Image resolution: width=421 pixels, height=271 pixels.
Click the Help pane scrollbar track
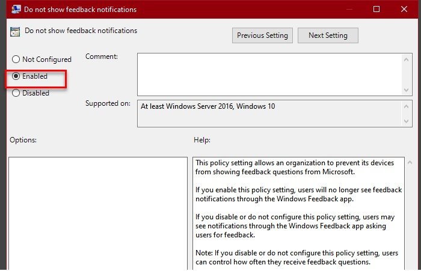[x=410, y=216]
